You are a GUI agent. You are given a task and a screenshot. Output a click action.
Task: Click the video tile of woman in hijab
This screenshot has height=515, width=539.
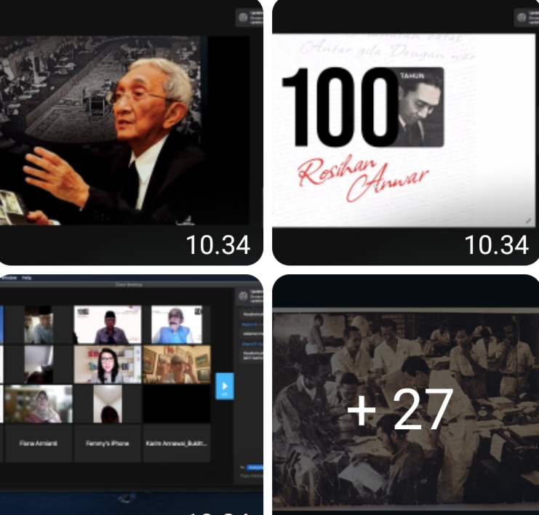tap(39, 404)
